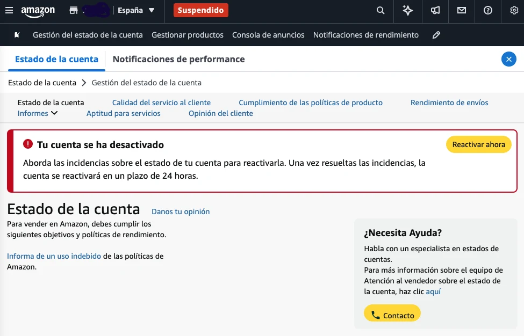Open Calidad del servicio al cliente
Image resolution: width=524 pixels, height=336 pixels.
(x=161, y=103)
